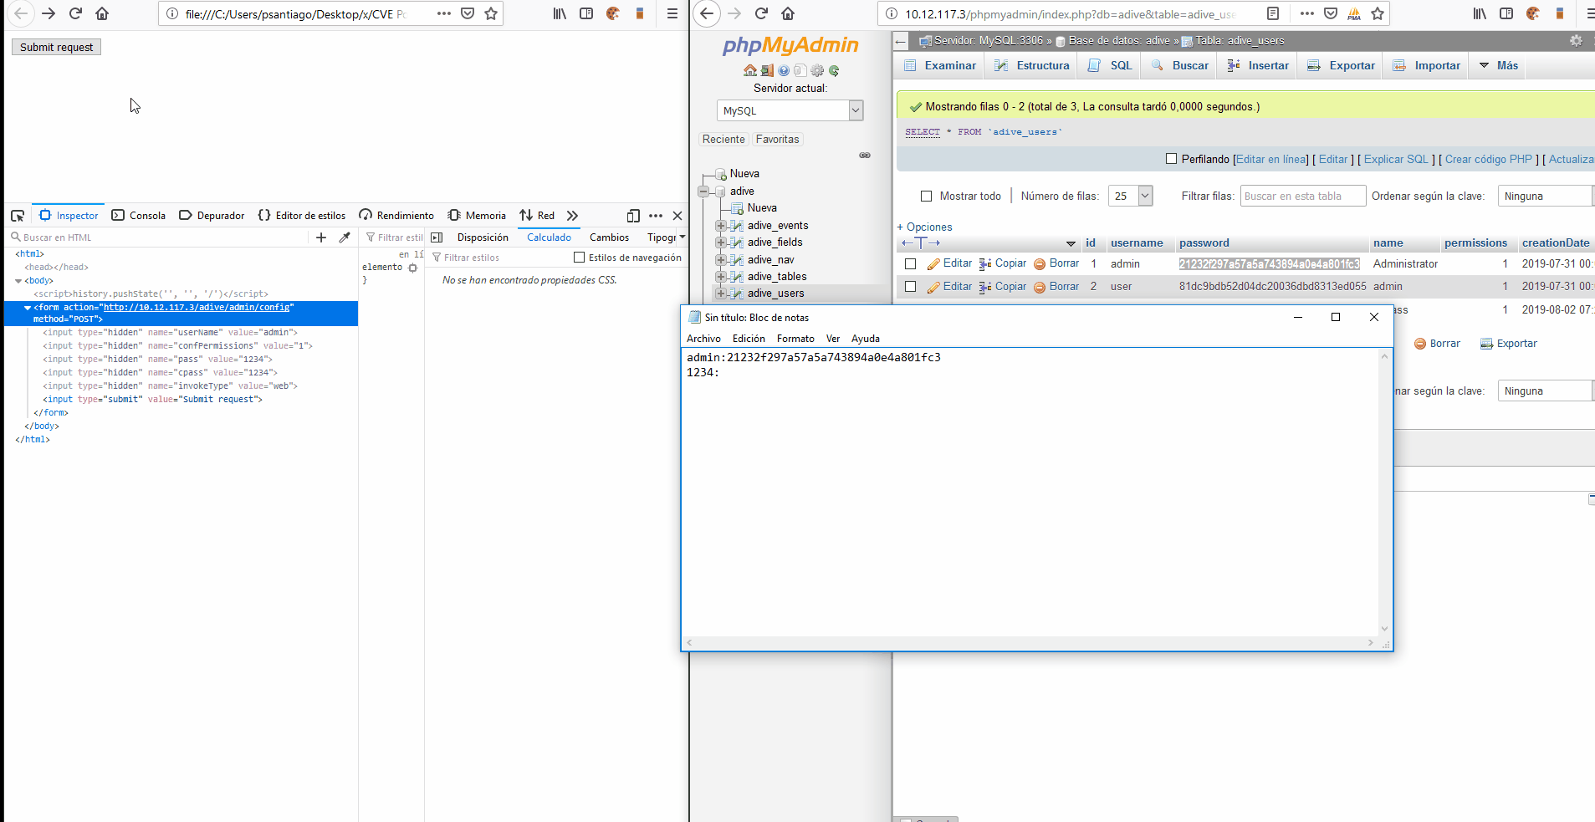Screen dimensions: 1595x822
Task: Click the phpMyAdmin logout door icon
Action: click(x=767, y=71)
